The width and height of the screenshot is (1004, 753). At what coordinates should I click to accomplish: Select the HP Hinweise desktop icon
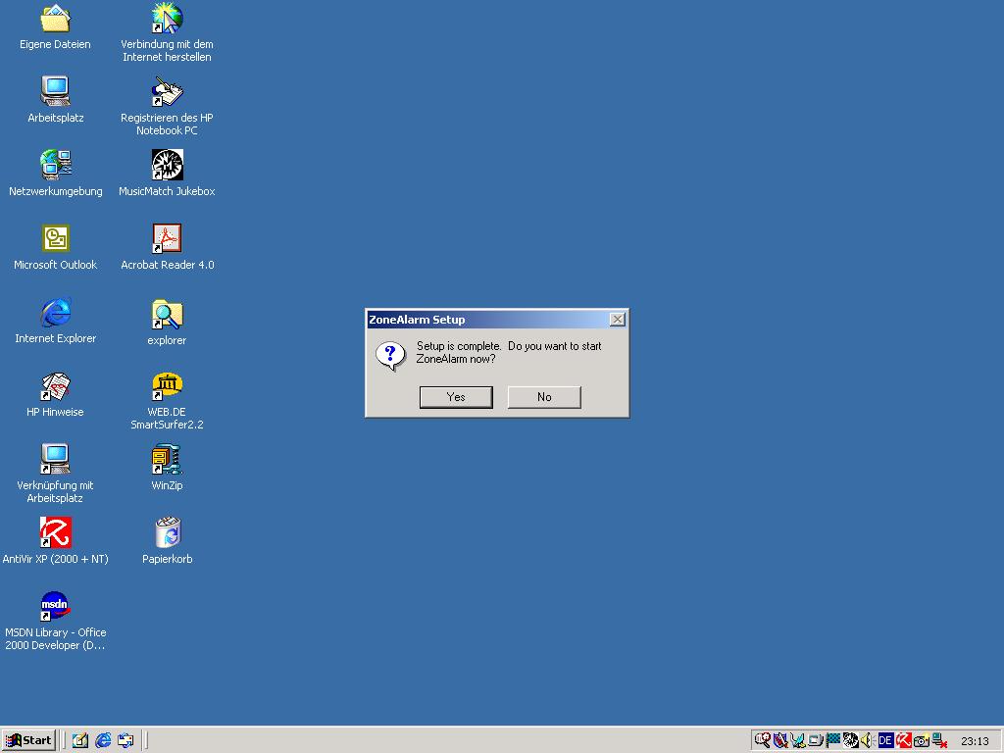[x=55, y=394]
